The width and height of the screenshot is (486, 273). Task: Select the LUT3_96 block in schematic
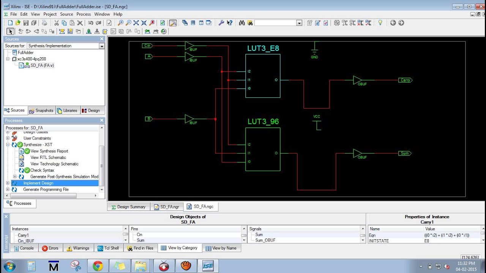click(x=263, y=149)
